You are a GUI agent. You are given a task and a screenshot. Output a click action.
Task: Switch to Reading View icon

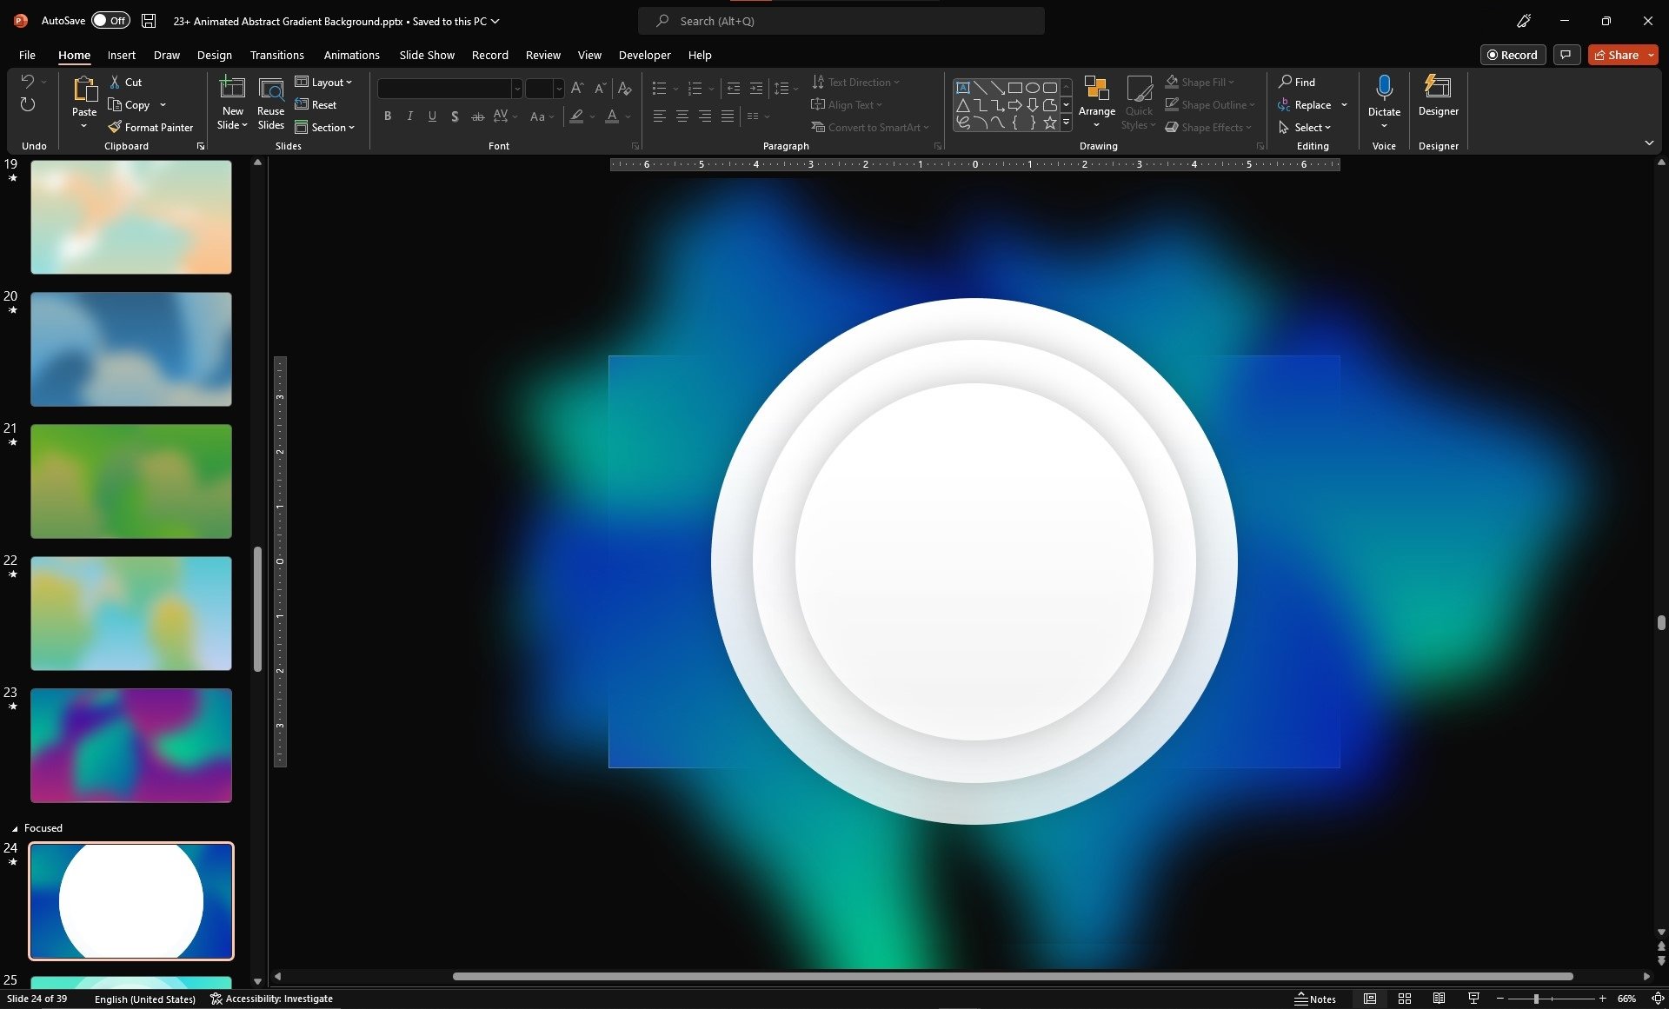click(x=1439, y=999)
